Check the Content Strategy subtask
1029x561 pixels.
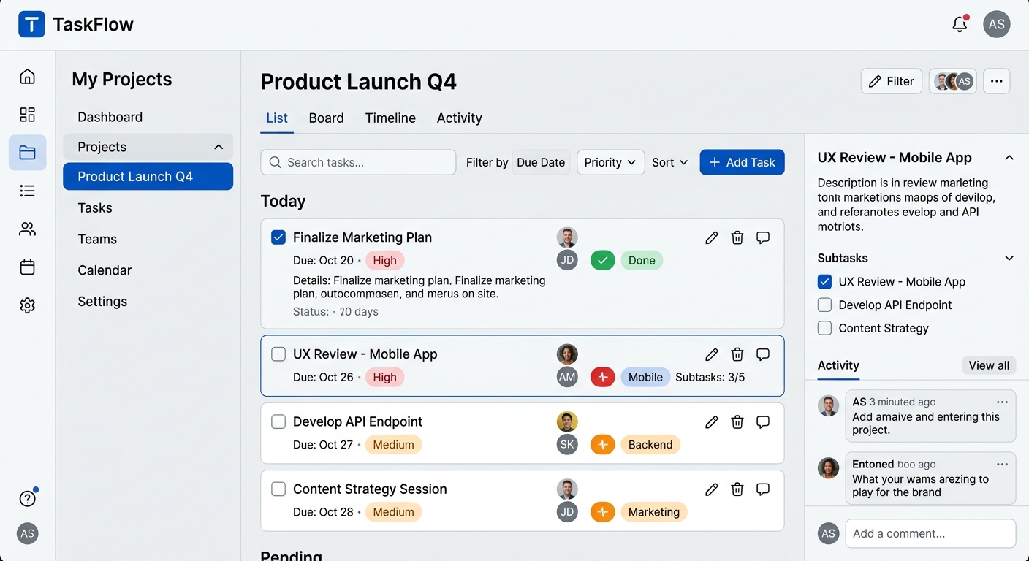(x=824, y=329)
